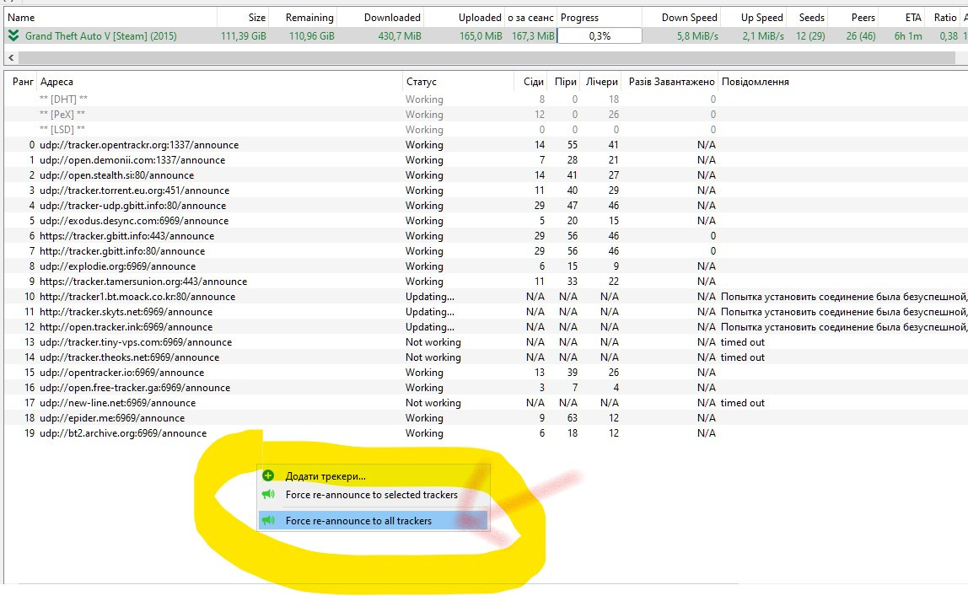Choose Force re-announce to all trackers

(358, 521)
